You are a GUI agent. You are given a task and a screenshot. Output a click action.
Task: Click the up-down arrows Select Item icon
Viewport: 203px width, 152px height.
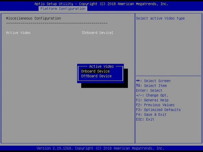click(138, 86)
